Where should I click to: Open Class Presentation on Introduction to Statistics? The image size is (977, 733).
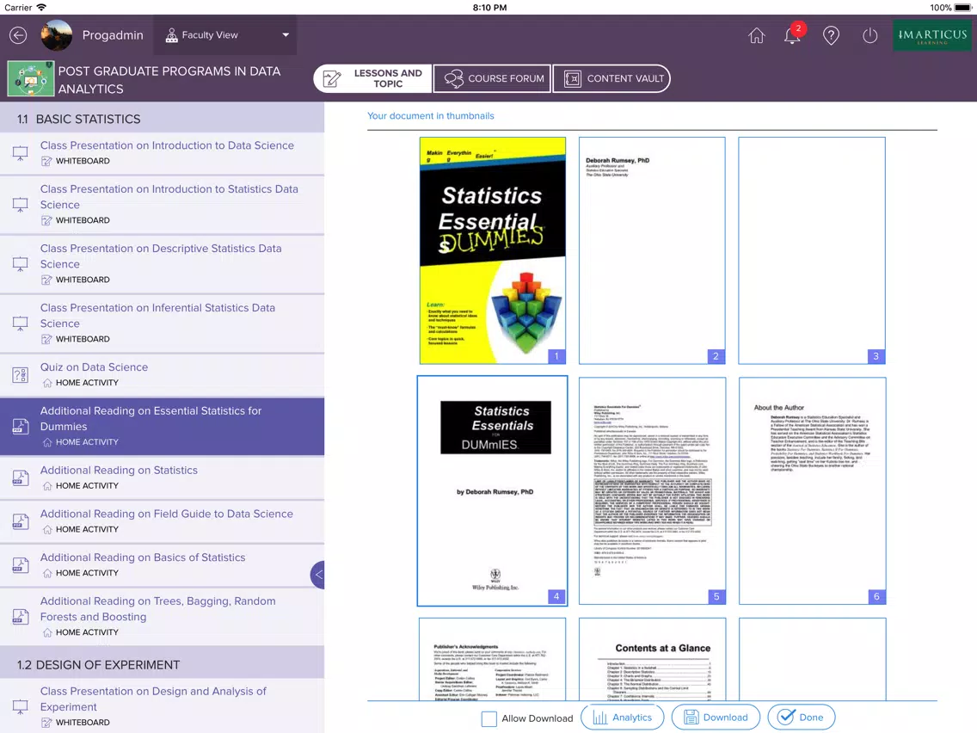162,205
